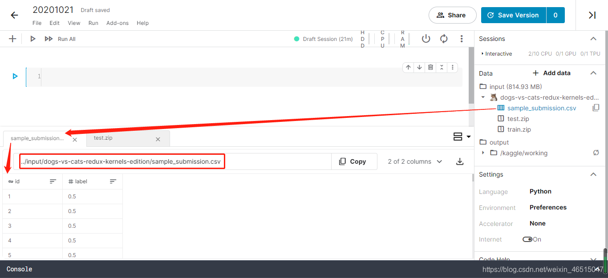Open cell more options
This screenshot has height=278, width=608.
tap(452, 67)
